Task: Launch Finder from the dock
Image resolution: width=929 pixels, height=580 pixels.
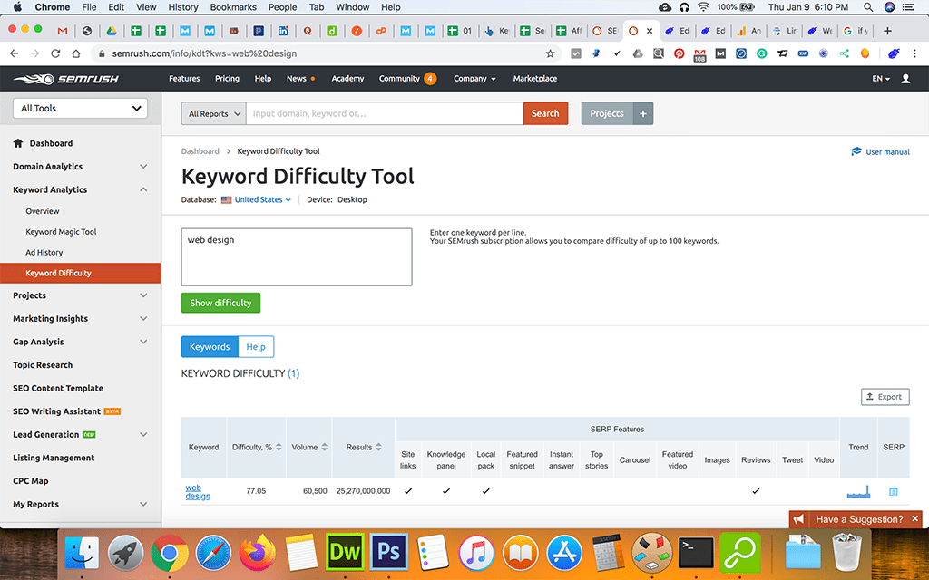Action: click(82, 553)
